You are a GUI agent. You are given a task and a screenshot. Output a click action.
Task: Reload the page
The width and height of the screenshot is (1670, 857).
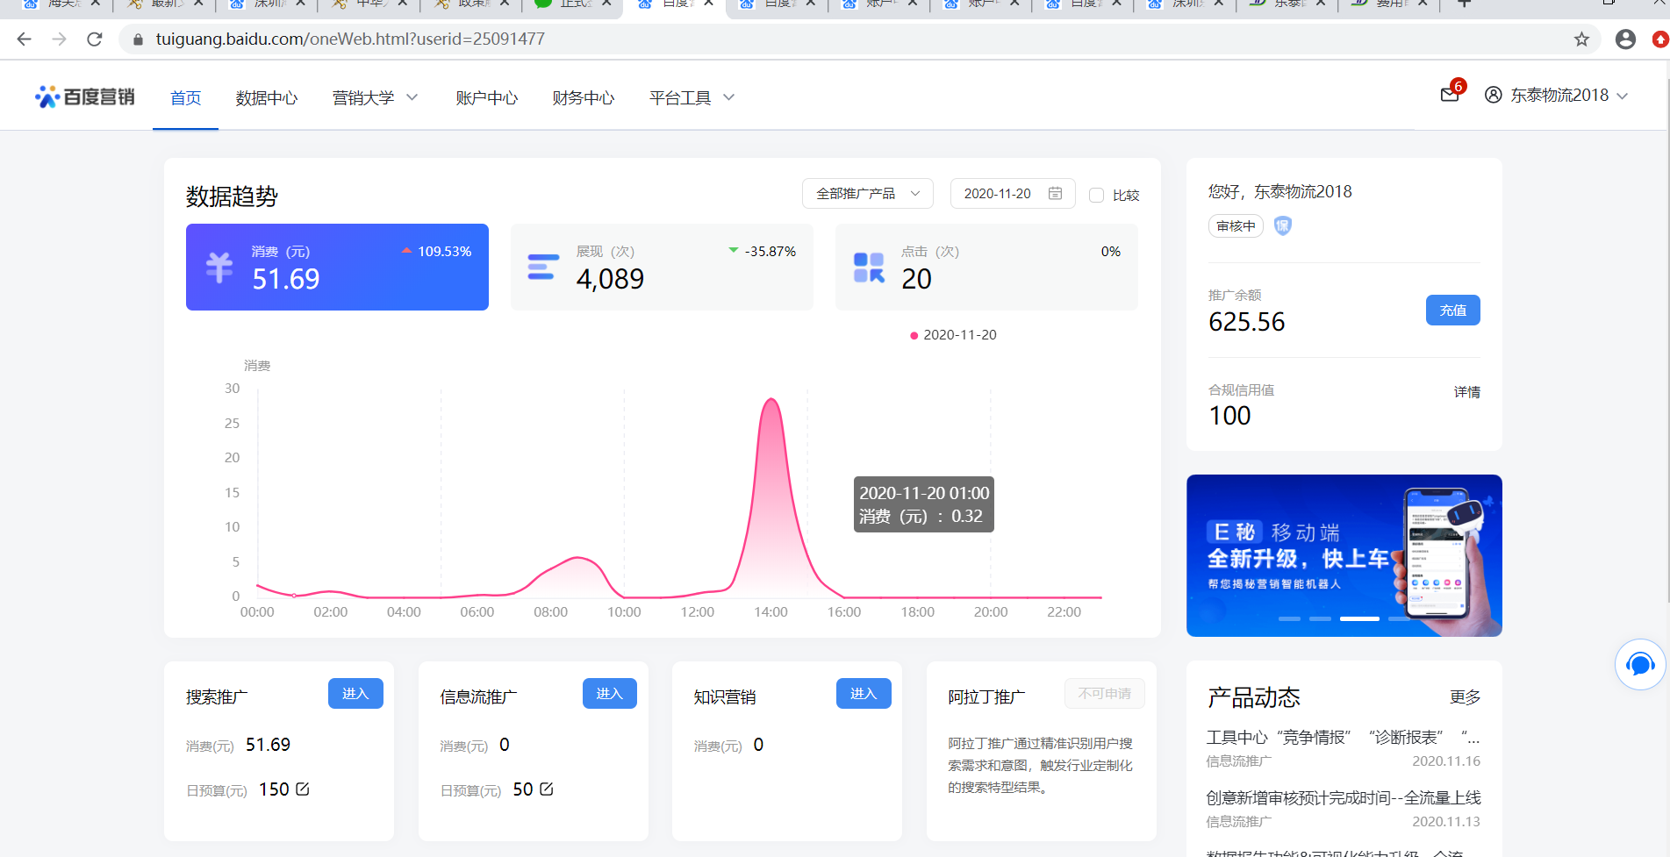tap(95, 39)
